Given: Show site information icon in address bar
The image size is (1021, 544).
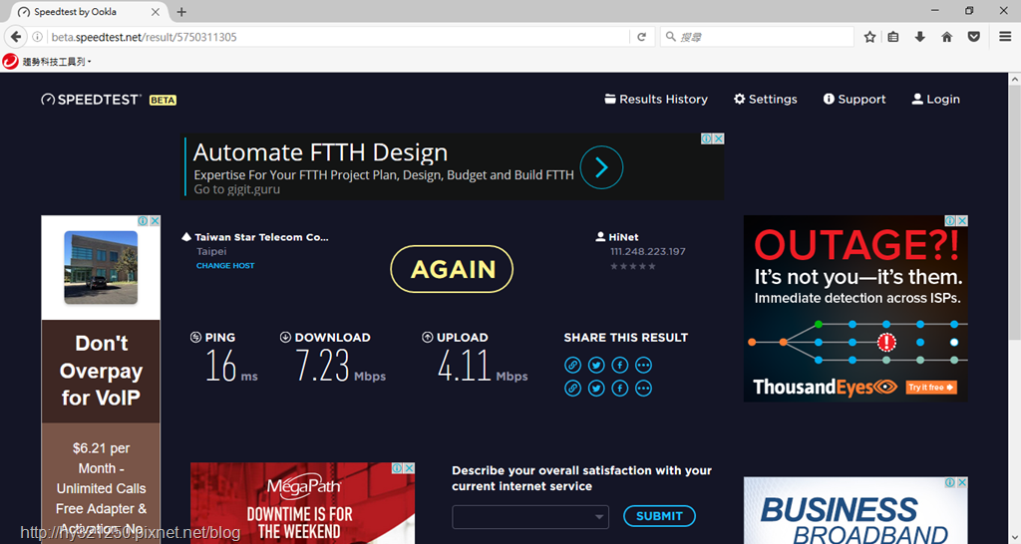Looking at the screenshot, I should (38, 37).
